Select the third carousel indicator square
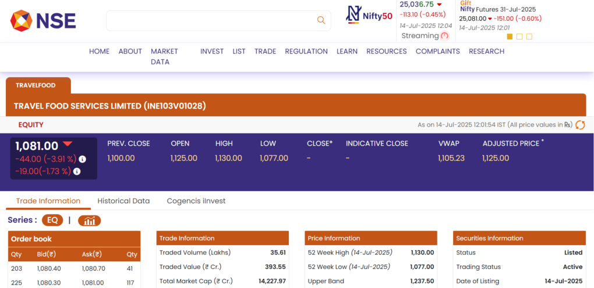Viewport: 594px width, 288px height. (529, 37)
